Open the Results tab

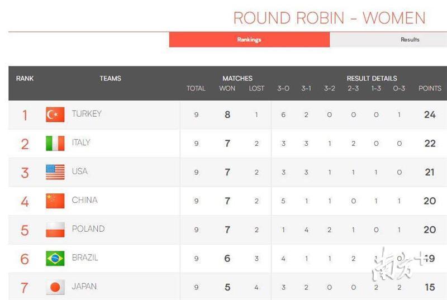coord(410,40)
